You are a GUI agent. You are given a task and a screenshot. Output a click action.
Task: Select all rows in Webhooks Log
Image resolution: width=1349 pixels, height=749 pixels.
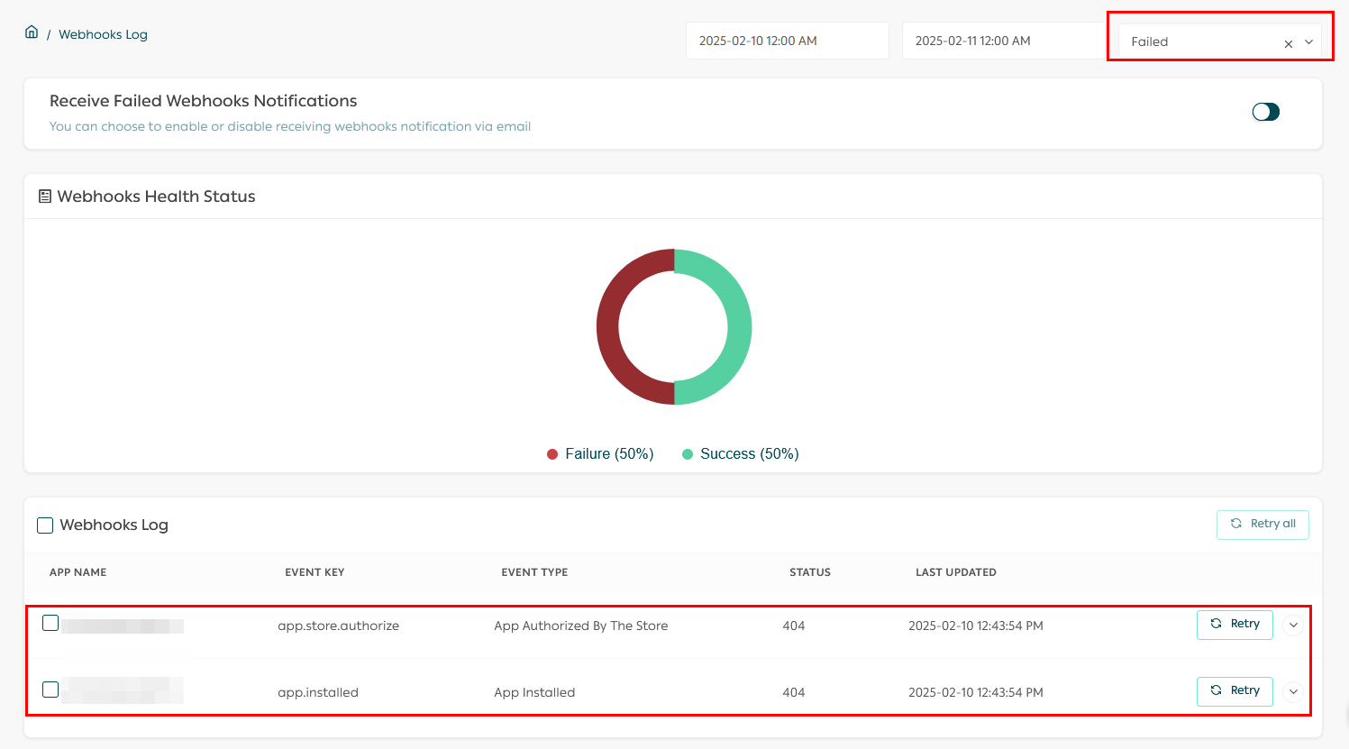pyautogui.click(x=45, y=525)
